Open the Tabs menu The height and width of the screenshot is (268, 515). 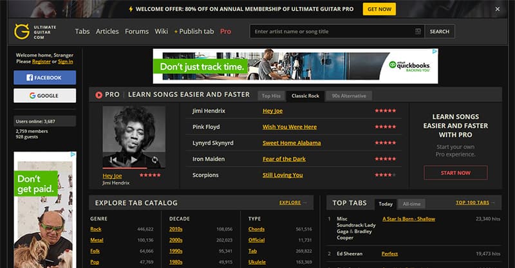click(82, 31)
